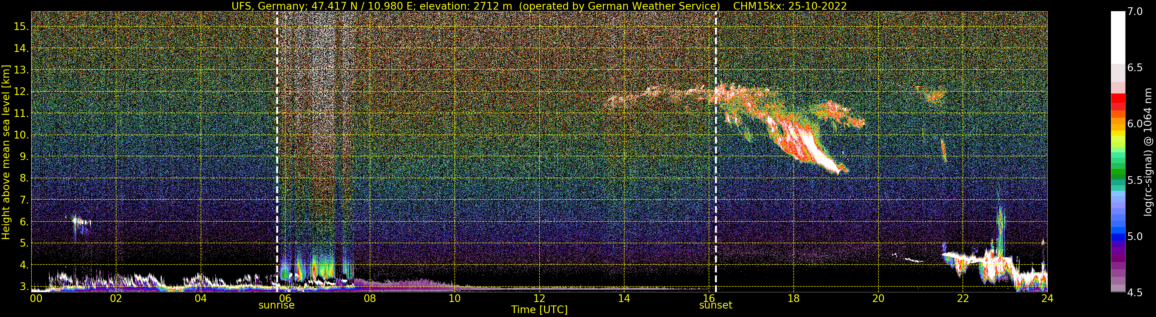Click the y-axis tick label '15.'
The width and height of the screenshot is (1156, 317).
[x=21, y=27]
